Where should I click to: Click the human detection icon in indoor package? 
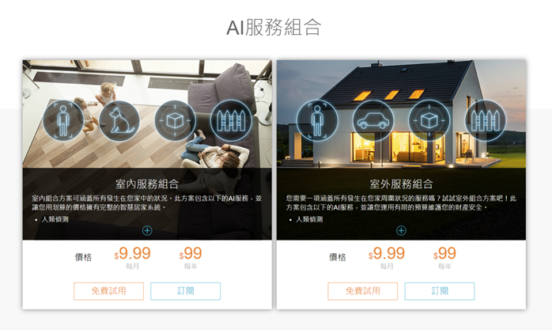(63, 120)
